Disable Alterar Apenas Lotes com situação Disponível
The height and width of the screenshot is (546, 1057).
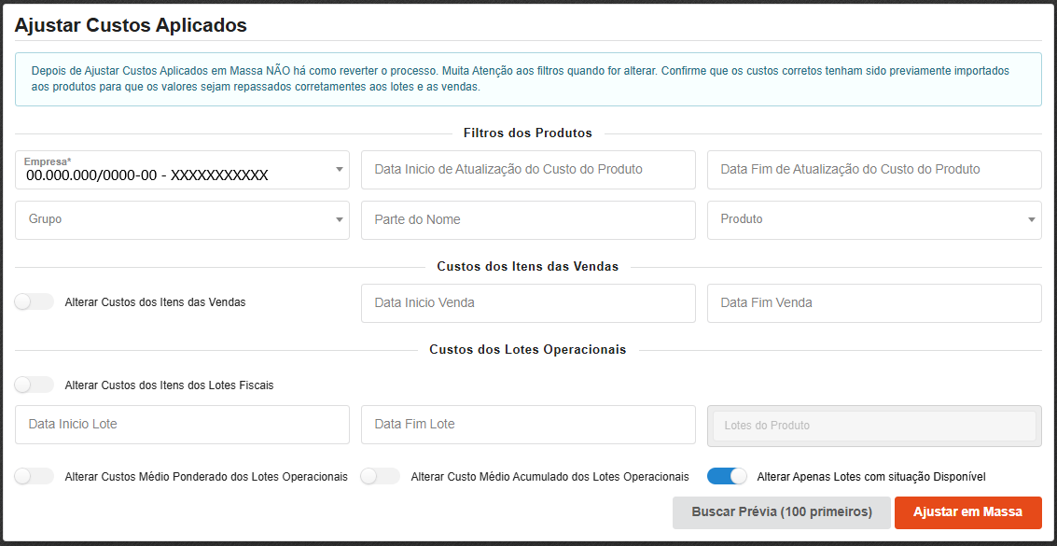727,476
